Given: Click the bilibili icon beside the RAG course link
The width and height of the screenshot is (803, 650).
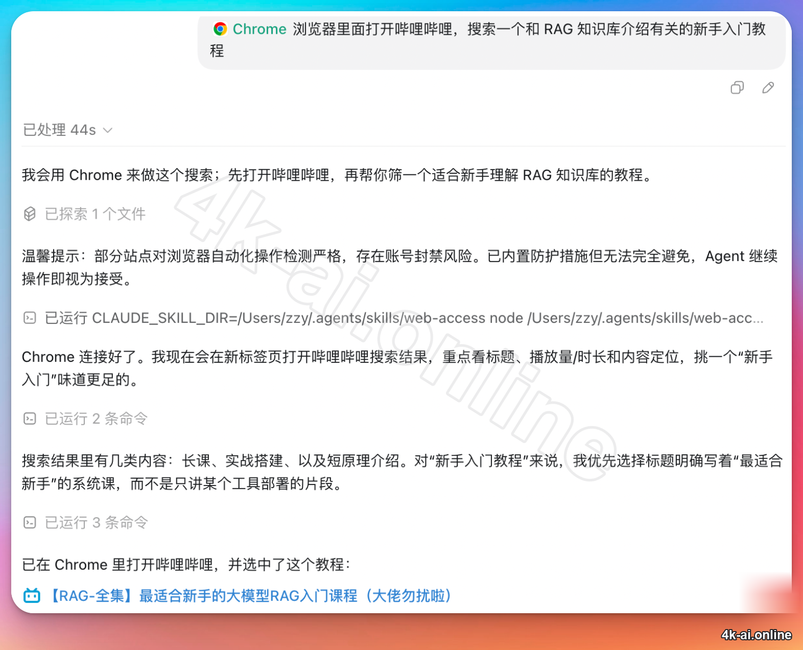Looking at the screenshot, I should pos(32,596).
